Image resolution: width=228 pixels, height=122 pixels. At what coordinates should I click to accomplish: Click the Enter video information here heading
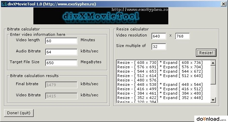point(38,34)
